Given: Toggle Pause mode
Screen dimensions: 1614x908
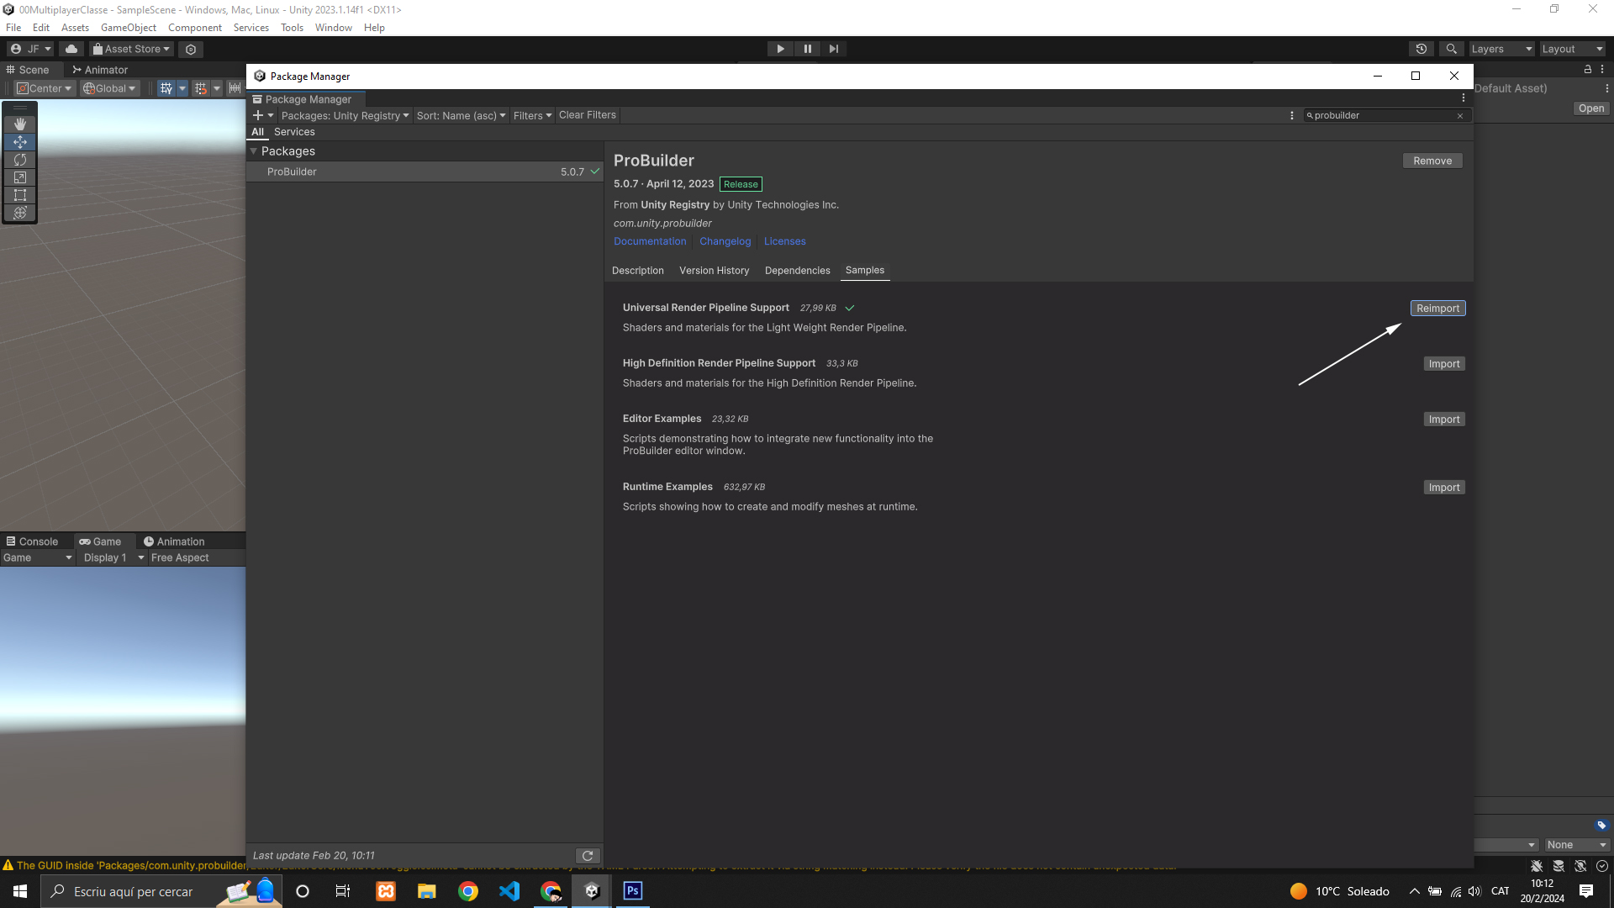Looking at the screenshot, I should pos(807,49).
